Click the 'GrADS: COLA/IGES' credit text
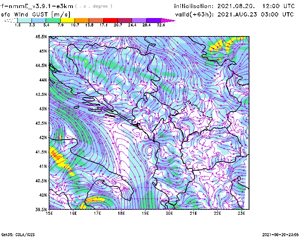This screenshot has width=307, height=237. point(18,235)
